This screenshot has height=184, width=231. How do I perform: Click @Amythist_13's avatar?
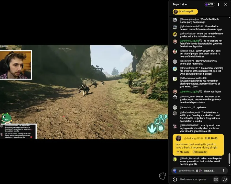pyautogui.click(x=175, y=107)
